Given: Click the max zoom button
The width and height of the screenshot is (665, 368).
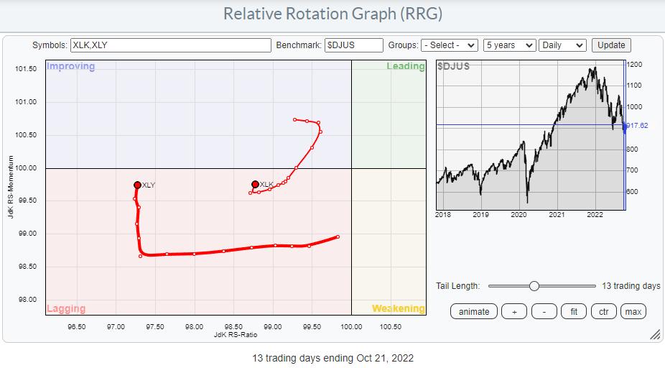Looking at the screenshot, I should [633, 311].
